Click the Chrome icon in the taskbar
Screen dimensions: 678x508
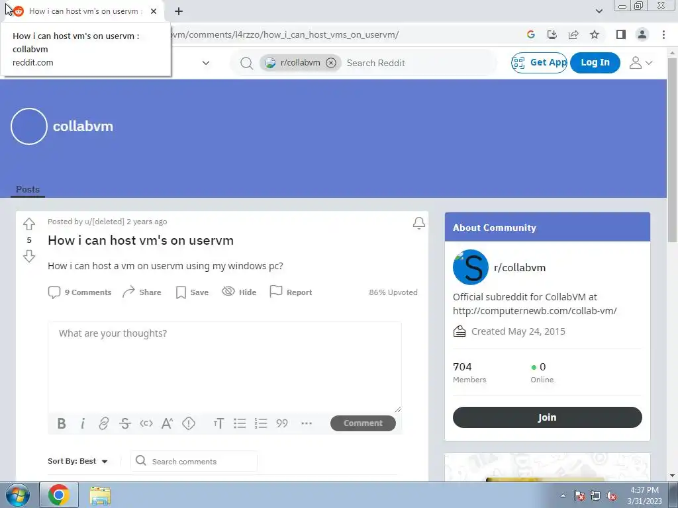(x=59, y=495)
